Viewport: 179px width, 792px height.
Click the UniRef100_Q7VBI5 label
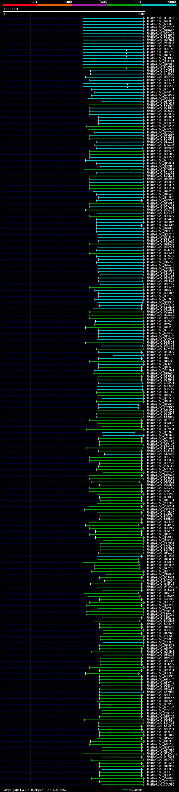click(x=161, y=136)
